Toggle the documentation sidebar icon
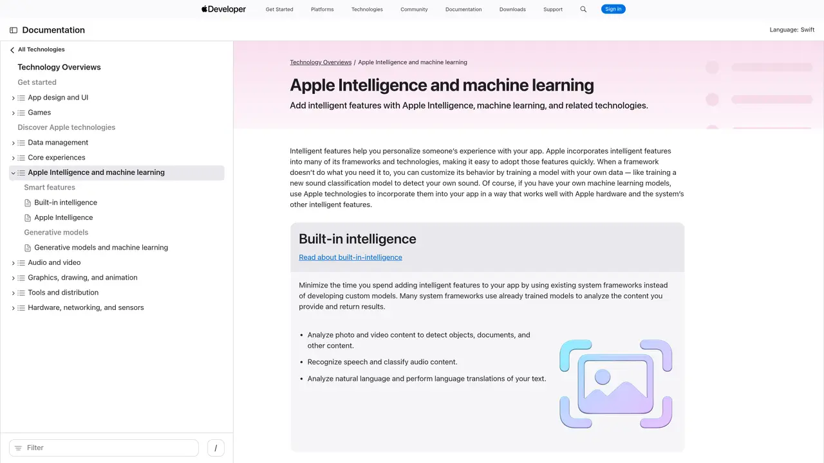The image size is (824, 463). pyautogui.click(x=14, y=30)
